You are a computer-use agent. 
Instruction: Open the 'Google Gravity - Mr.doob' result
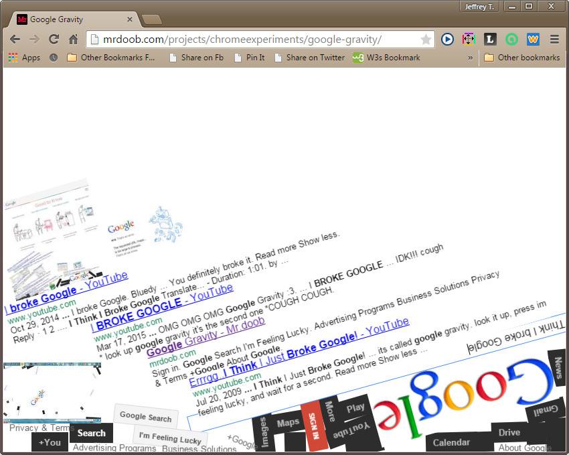[x=206, y=336]
